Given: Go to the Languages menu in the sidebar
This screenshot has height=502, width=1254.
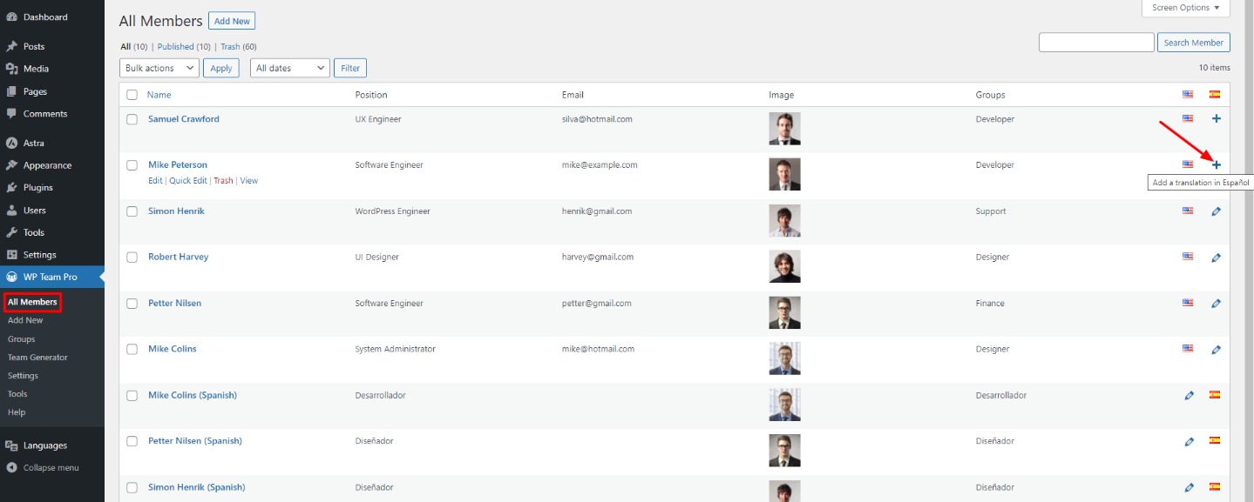Looking at the screenshot, I should coord(44,445).
